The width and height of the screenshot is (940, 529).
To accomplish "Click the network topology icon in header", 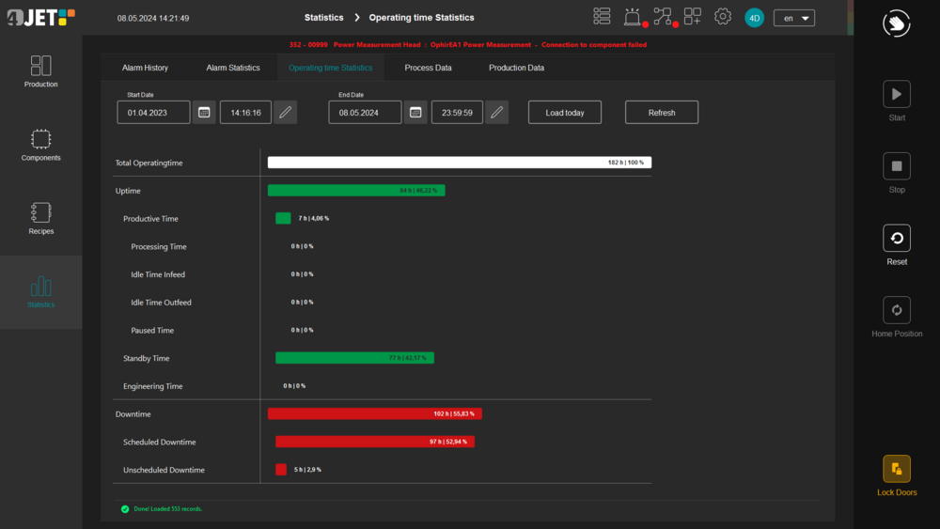I will click(663, 17).
